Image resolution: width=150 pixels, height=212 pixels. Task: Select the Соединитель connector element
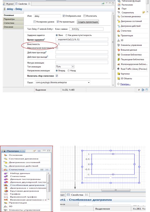click(127, 13)
